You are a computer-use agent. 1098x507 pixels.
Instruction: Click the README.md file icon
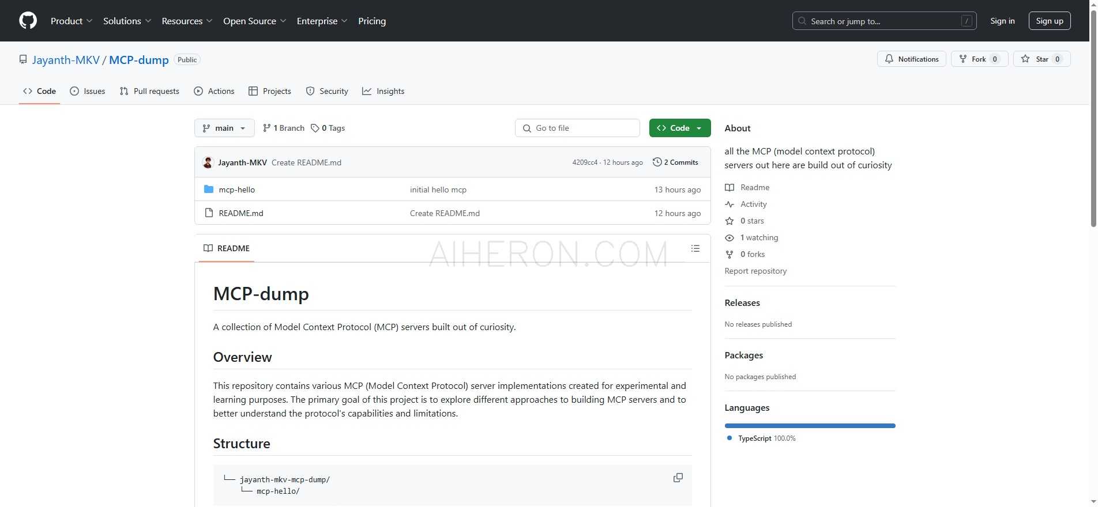[x=209, y=213]
